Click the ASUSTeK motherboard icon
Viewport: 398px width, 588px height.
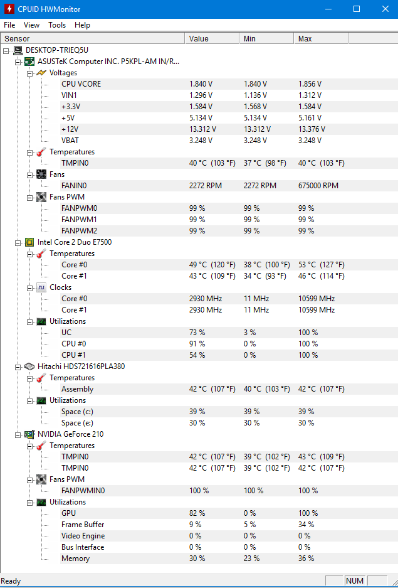(x=29, y=61)
